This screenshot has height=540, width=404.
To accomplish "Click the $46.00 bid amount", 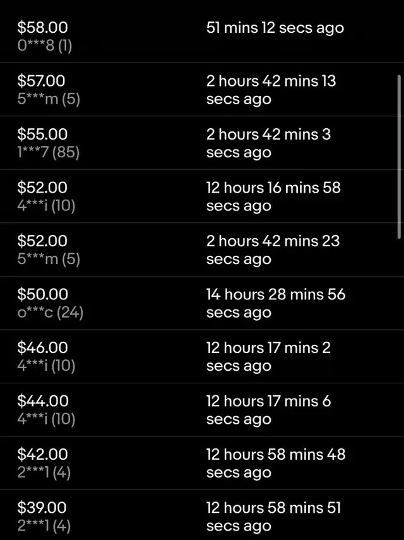I will pyautogui.click(x=42, y=348).
